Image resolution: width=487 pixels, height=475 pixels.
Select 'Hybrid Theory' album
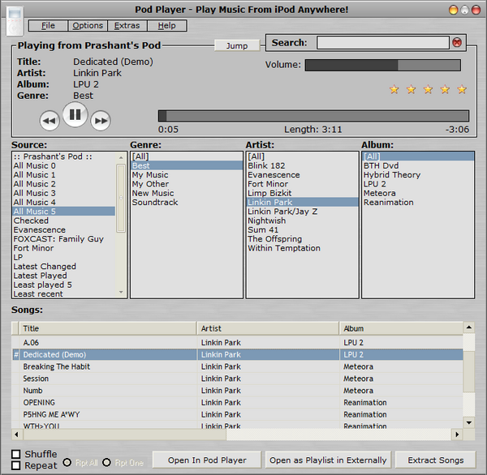418,174
